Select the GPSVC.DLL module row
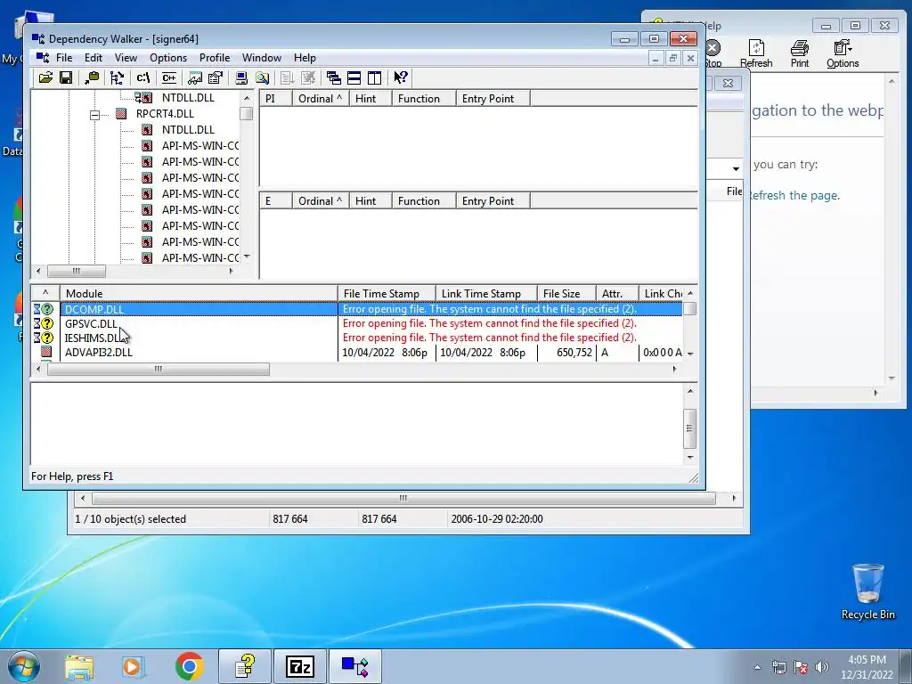This screenshot has width=912, height=684. [x=356, y=323]
